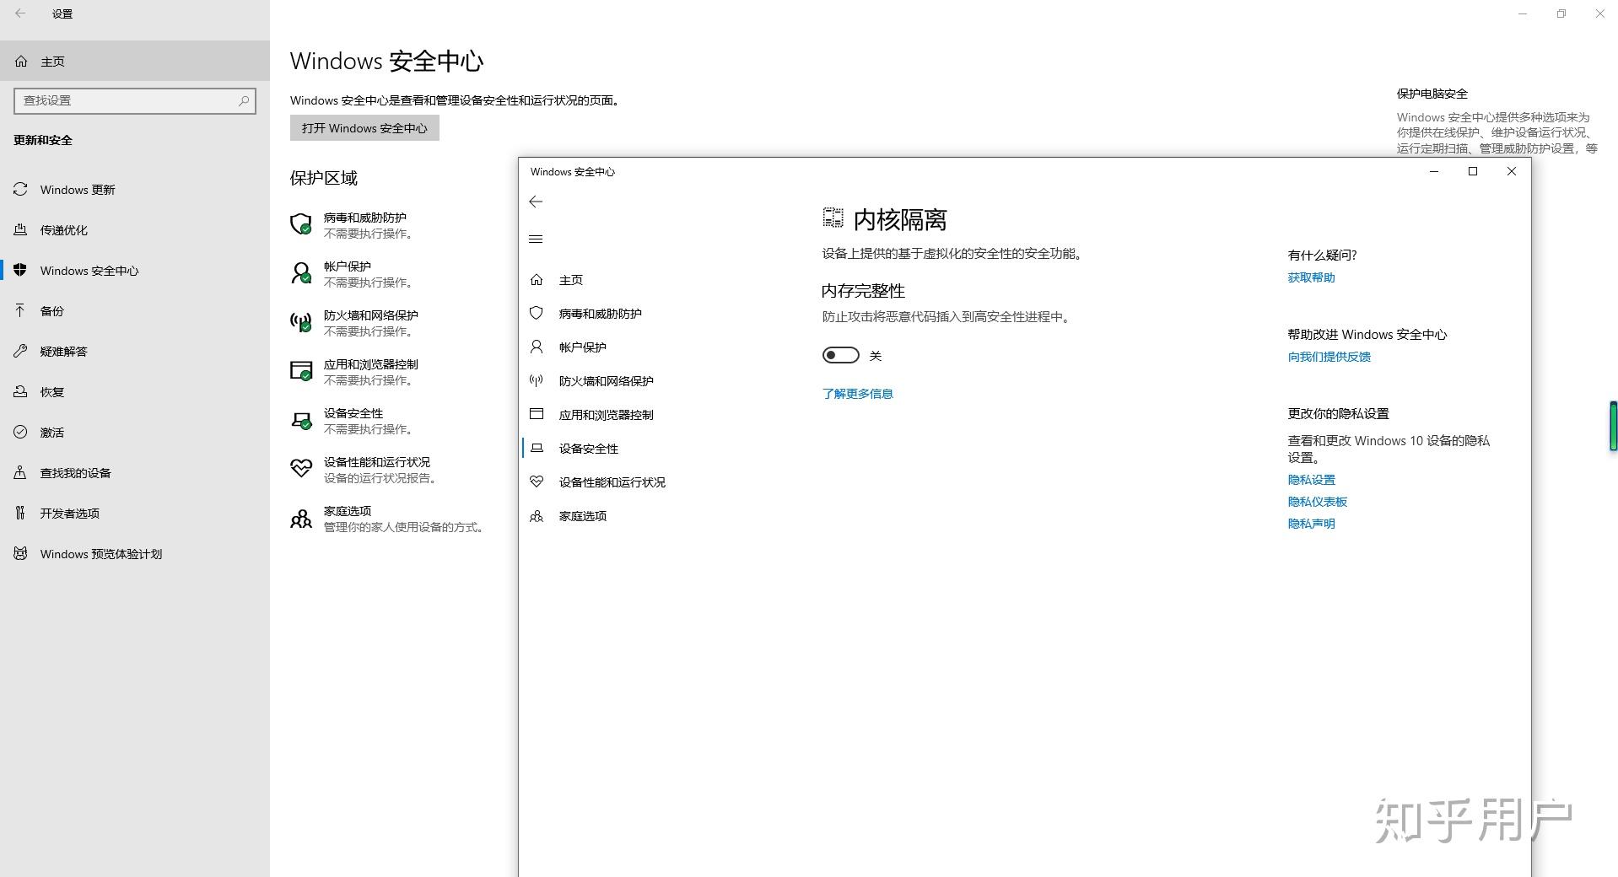Click the magnifier icon in 查找设置
This screenshot has height=877, width=1618.
pos(244,100)
